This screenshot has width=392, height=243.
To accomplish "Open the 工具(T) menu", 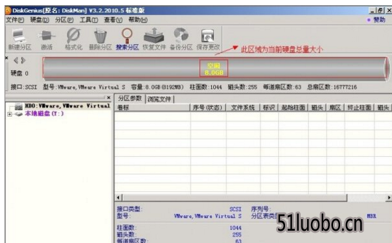I will [x=89, y=19].
